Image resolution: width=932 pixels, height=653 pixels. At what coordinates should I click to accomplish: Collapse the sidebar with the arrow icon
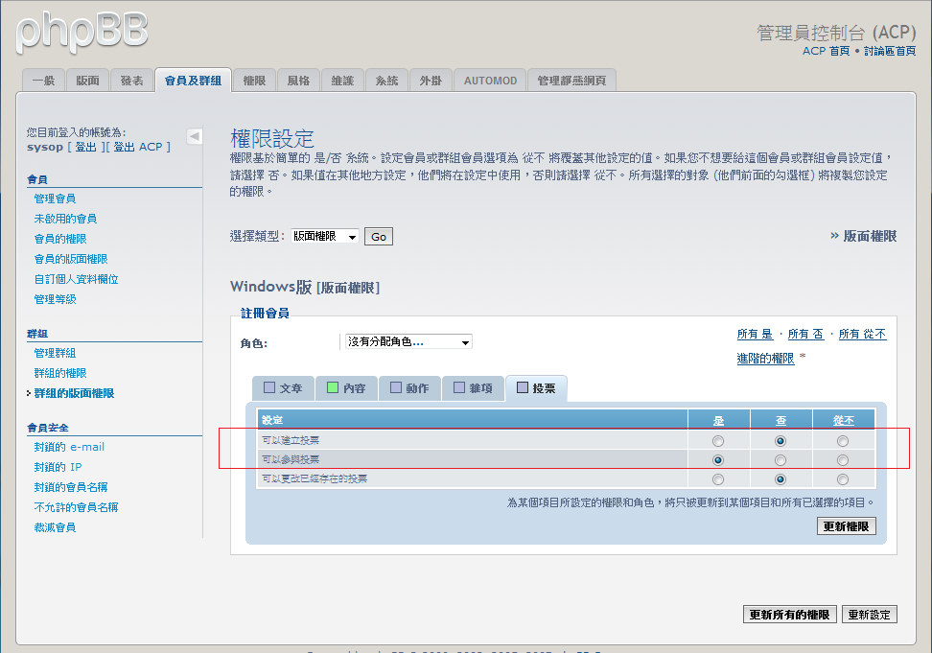pos(195,136)
